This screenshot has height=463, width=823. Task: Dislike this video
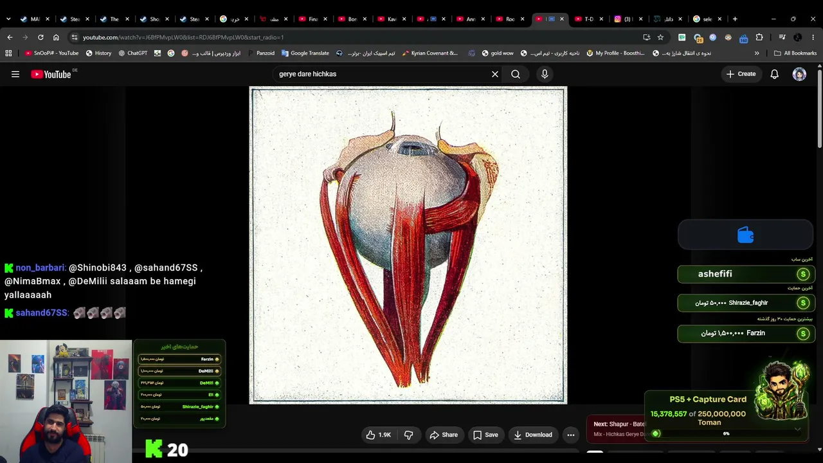[408, 435]
